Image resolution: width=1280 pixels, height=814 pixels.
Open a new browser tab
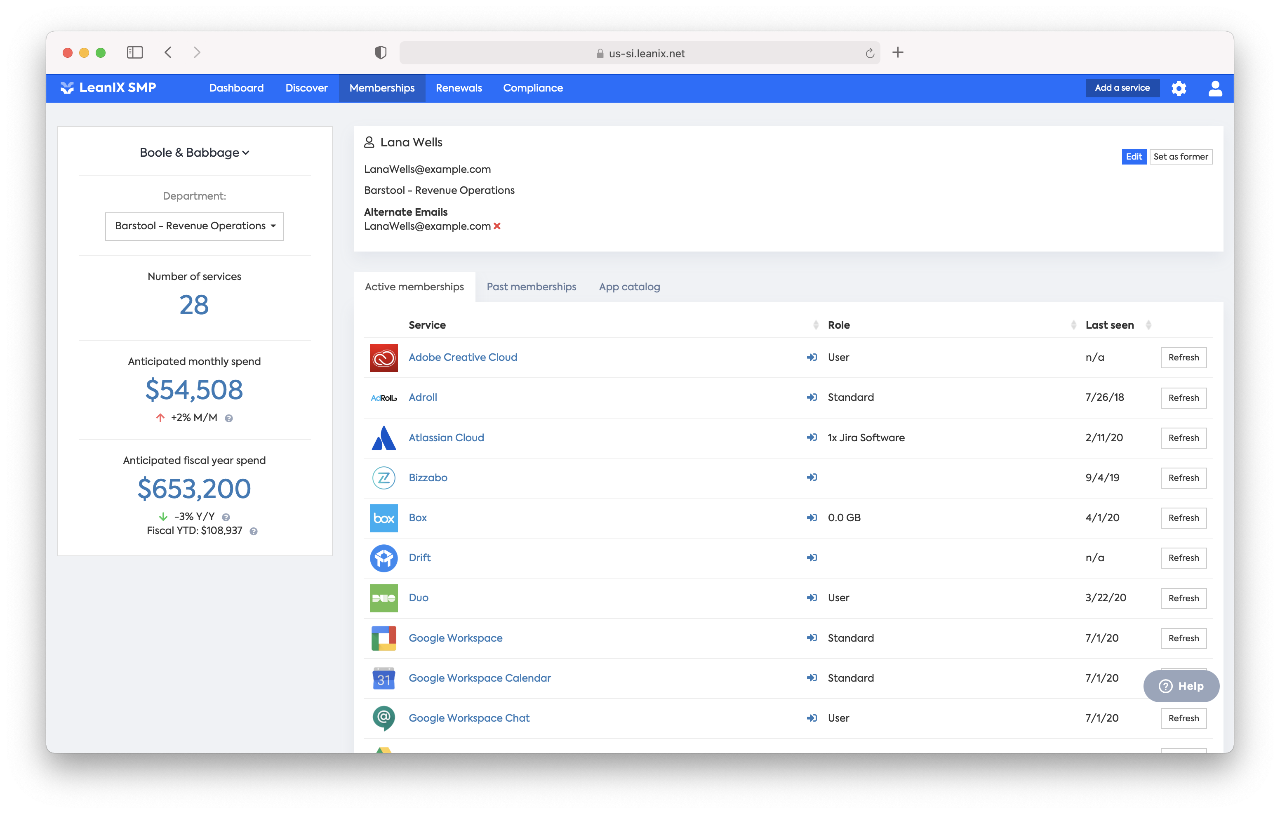[x=898, y=53]
